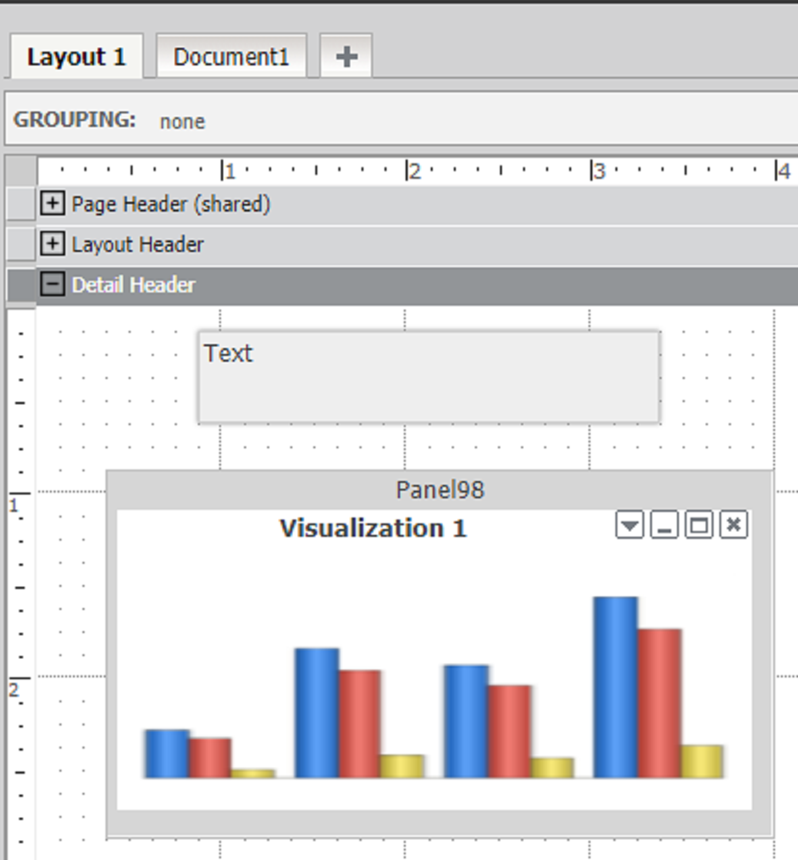Click the GROUPING none value
This screenshot has height=860, width=798.
[x=182, y=121]
